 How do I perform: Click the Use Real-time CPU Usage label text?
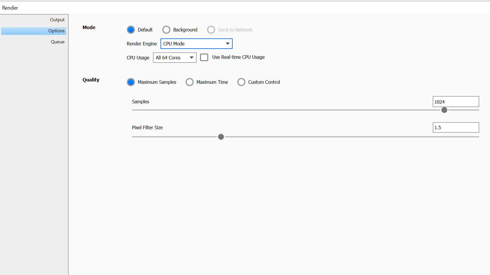238,57
